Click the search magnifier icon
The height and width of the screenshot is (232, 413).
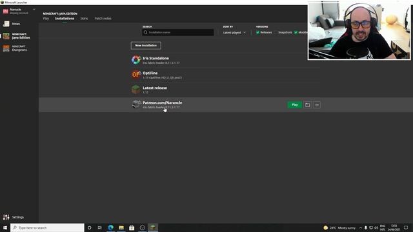click(x=145, y=32)
